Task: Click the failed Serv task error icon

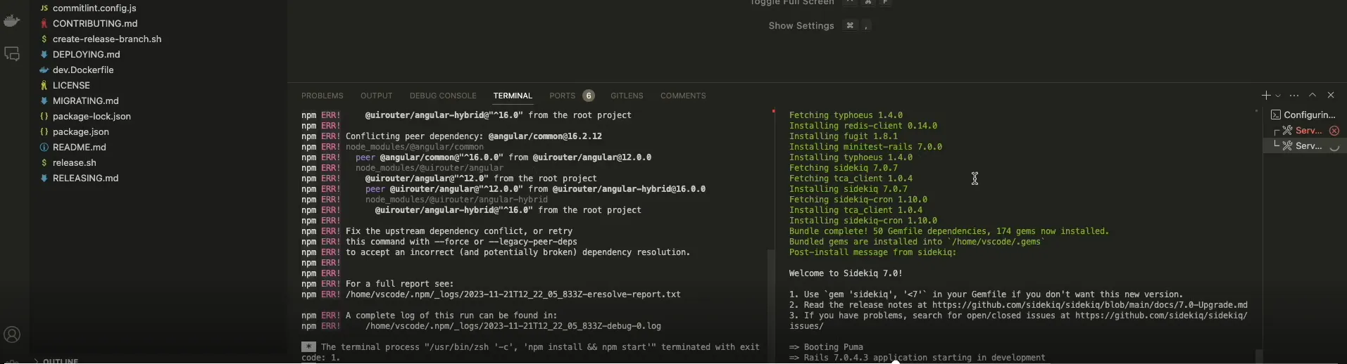Action: click(x=1334, y=131)
